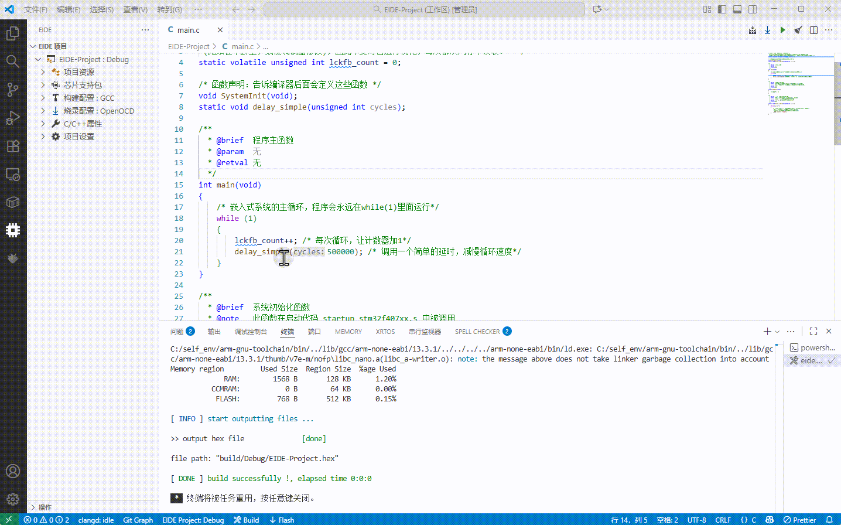This screenshot has height=525, width=841.
Task: Switch to the 输出 panel tab
Action: point(214,332)
